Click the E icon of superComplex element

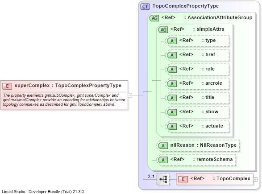coord(7,86)
